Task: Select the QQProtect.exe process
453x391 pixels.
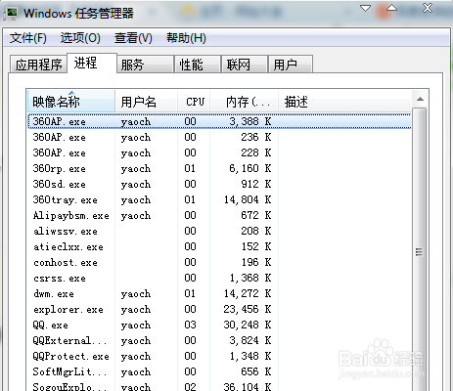Action: (219, 356)
